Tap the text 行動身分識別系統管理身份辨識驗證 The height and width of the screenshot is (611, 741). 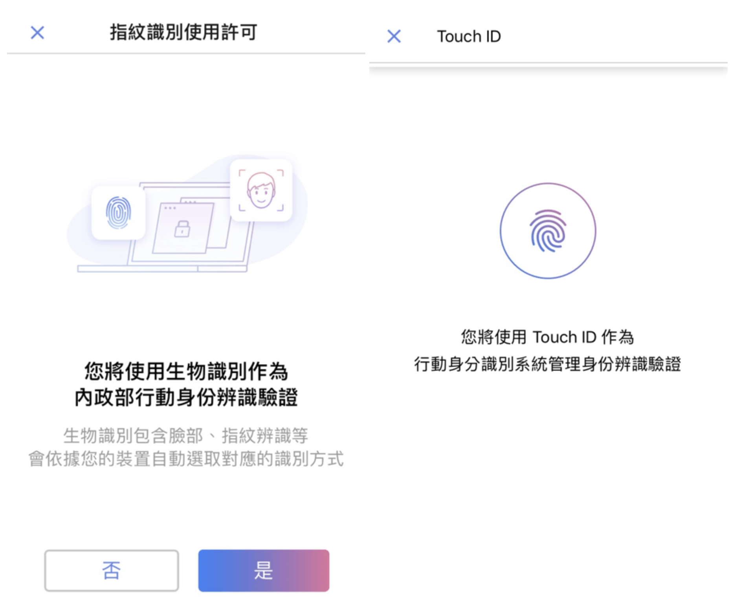click(x=548, y=364)
